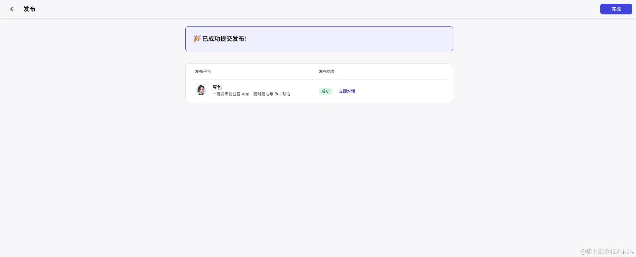This screenshot has height=257, width=636.
Task: Click the 豆包 avatar icon
Action: point(201,90)
